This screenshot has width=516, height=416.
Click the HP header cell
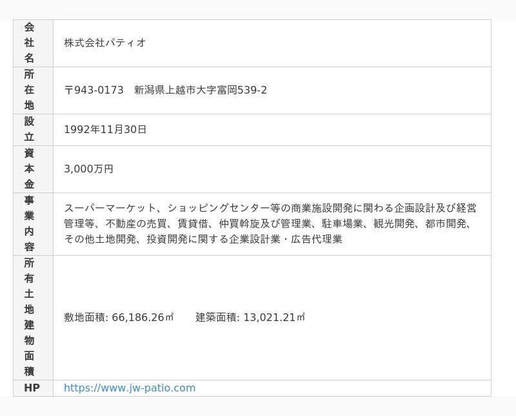click(x=32, y=388)
